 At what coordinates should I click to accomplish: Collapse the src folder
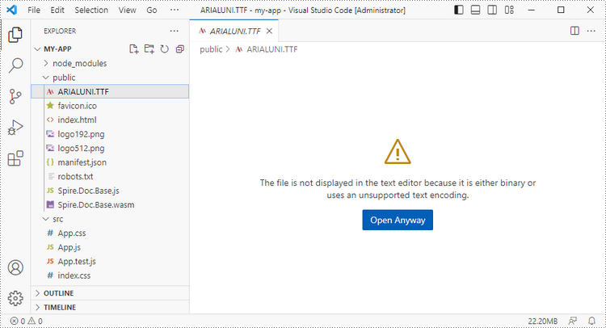point(58,218)
